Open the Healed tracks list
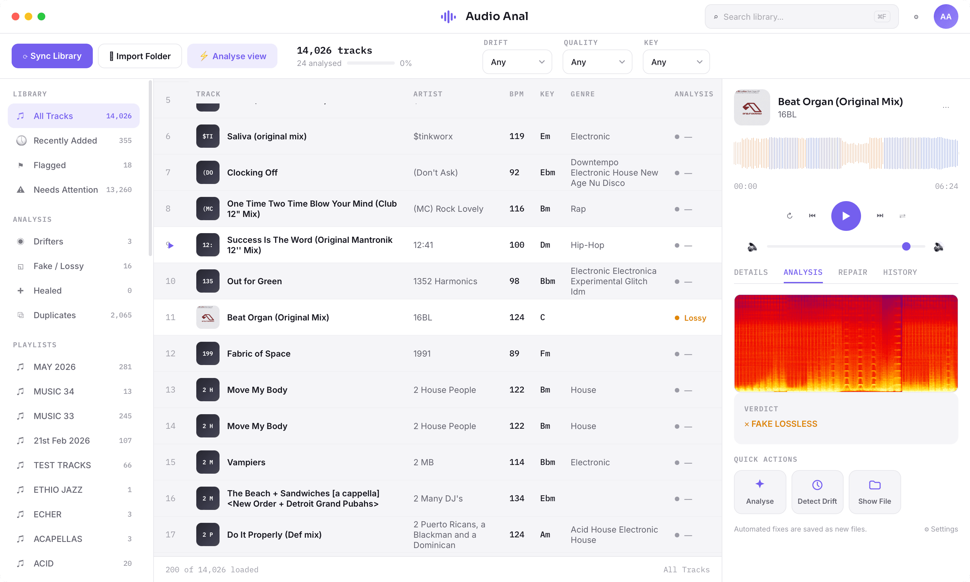This screenshot has width=970, height=582. pos(74,291)
